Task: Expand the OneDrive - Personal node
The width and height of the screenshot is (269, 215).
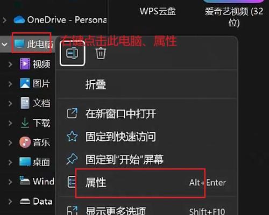Action: [x=4, y=20]
